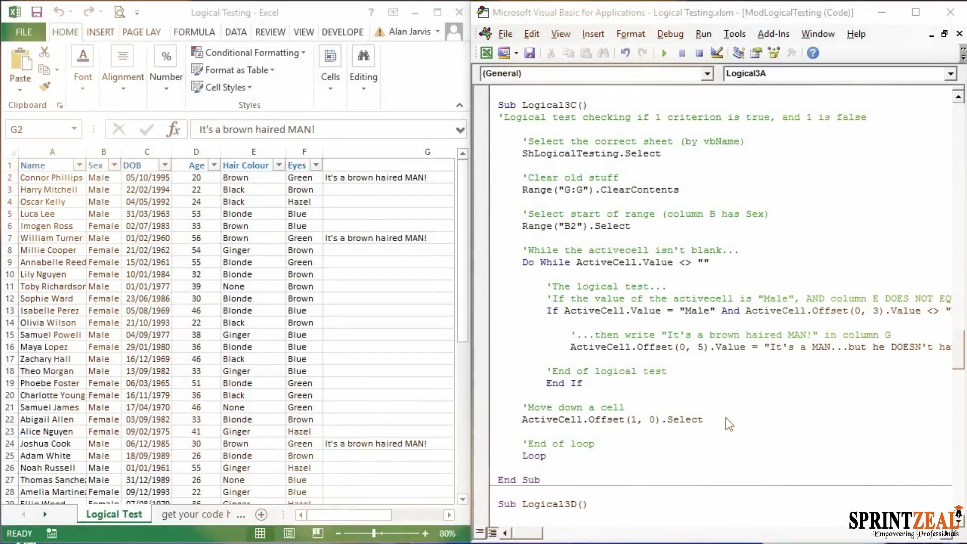Click the new sheet plus button

261,514
